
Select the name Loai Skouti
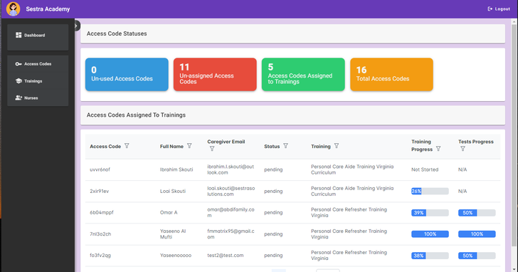[x=173, y=191]
